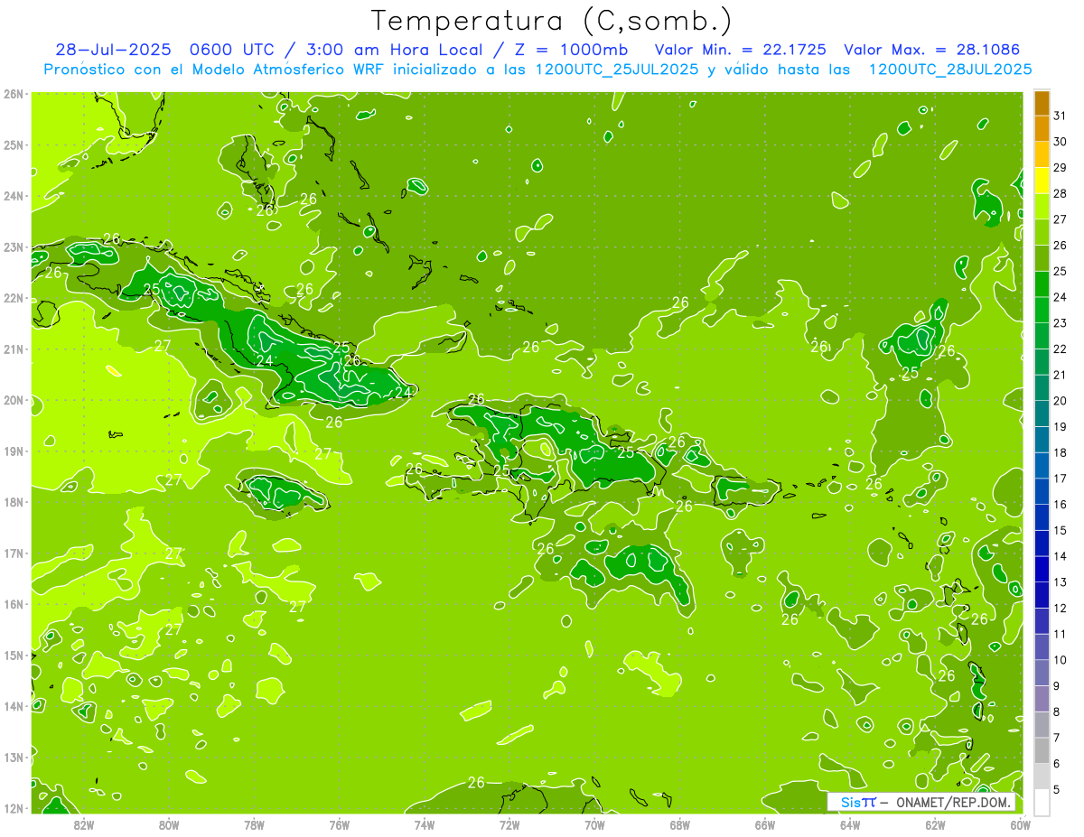Click the legend value 14
This screenshot has width=1084, height=837.
click(x=1061, y=556)
